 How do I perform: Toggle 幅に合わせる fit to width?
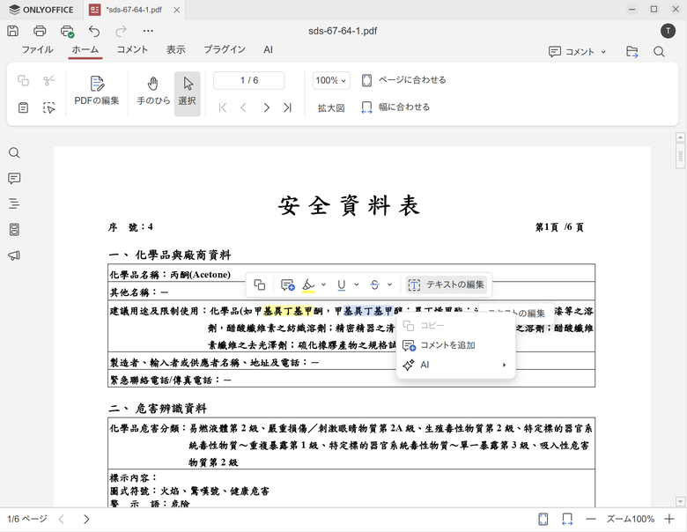pyautogui.click(x=395, y=107)
